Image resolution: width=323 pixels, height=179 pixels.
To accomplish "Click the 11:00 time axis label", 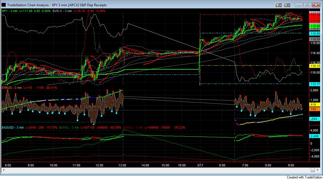I will (x=77, y=165).
